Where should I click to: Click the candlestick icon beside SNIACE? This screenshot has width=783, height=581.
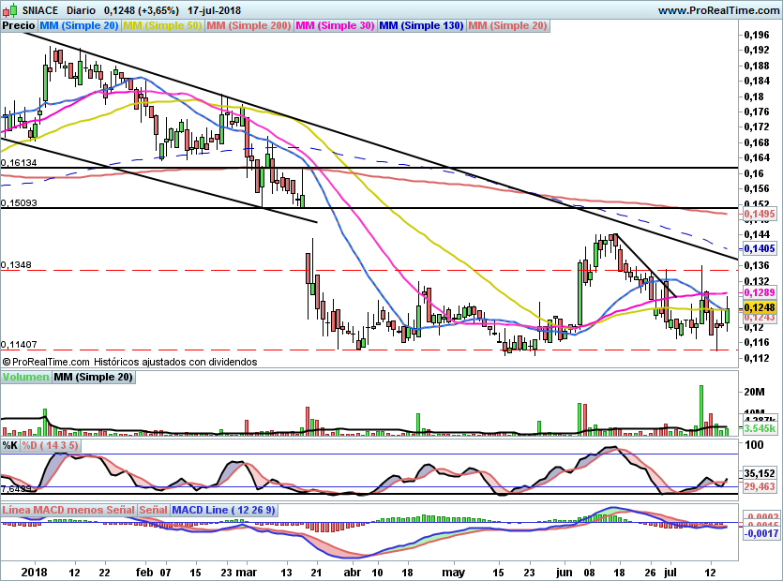(10, 10)
